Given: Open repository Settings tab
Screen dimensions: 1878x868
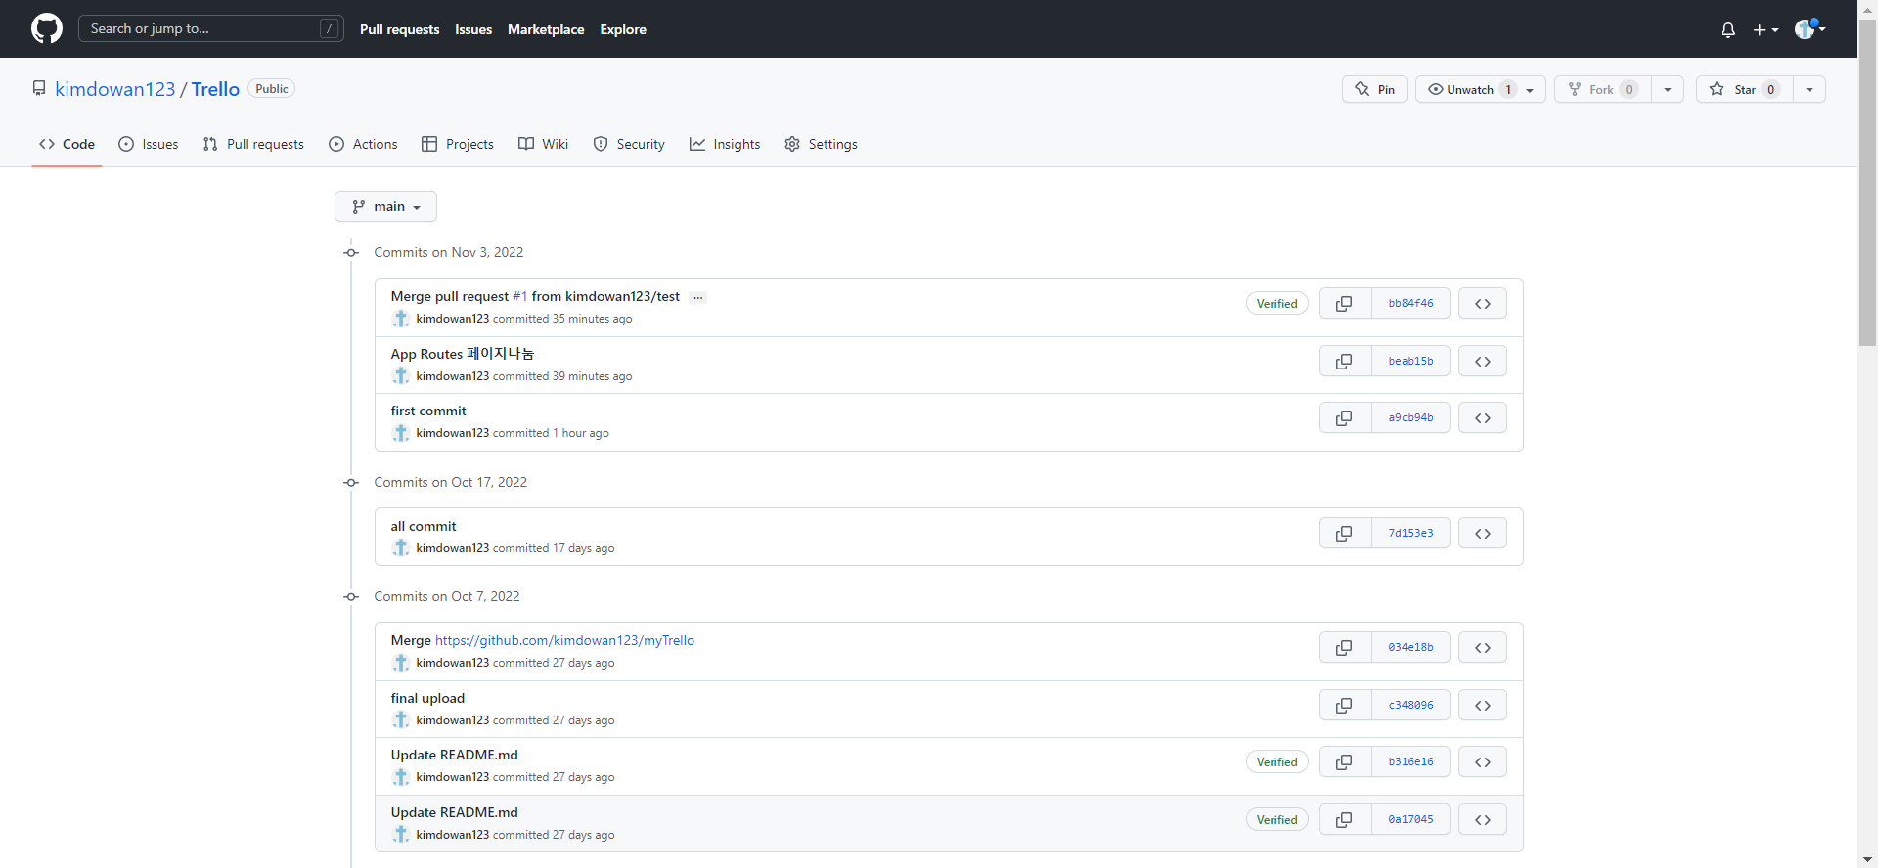Looking at the screenshot, I should (x=821, y=144).
